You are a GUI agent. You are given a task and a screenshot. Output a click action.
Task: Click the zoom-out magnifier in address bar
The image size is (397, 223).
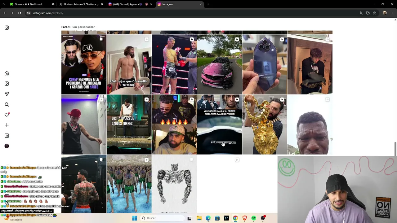pyautogui.click(x=361, y=13)
